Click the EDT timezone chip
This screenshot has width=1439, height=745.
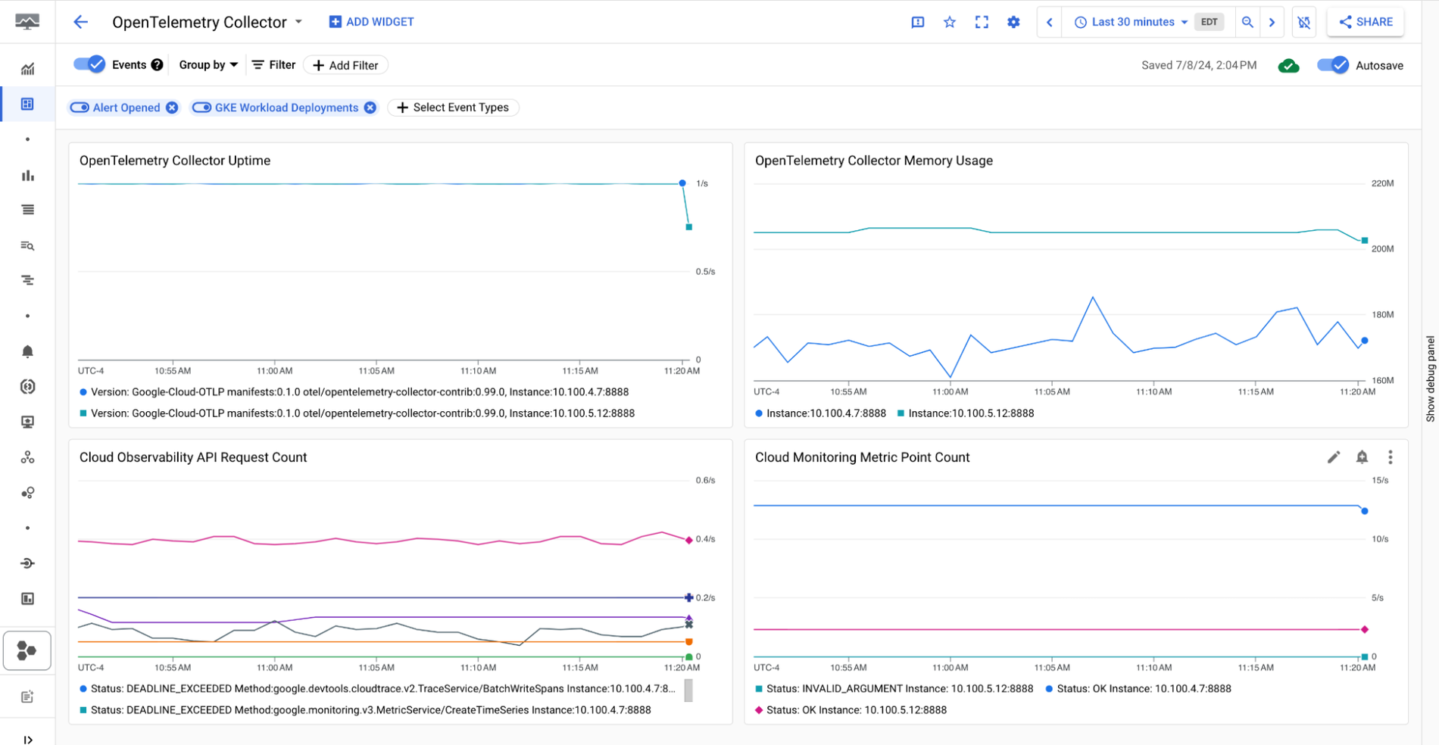(x=1209, y=22)
